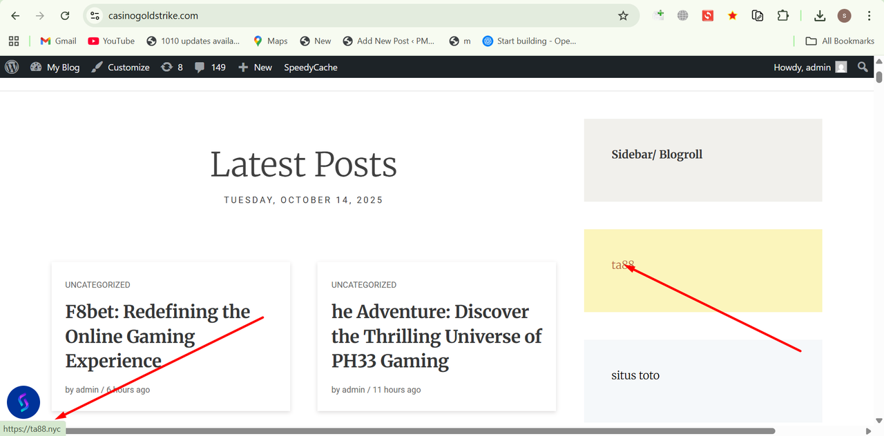This screenshot has height=436, width=884.
Task: Open Gmail bookmark
Action: (58, 41)
